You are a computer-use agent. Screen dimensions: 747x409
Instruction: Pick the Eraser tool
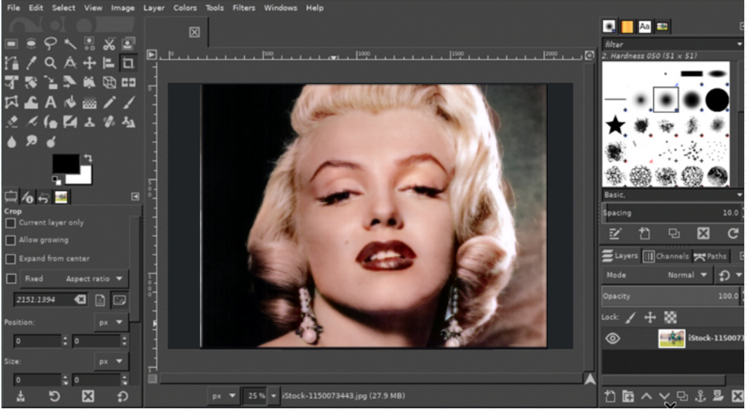(11, 121)
